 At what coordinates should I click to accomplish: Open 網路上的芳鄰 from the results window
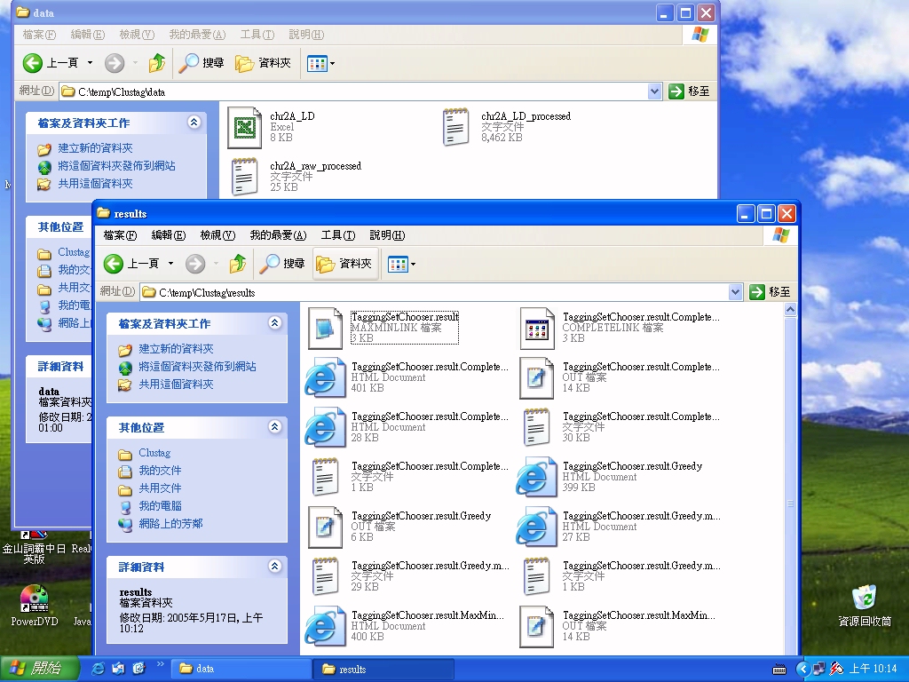(x=170, y=523)
